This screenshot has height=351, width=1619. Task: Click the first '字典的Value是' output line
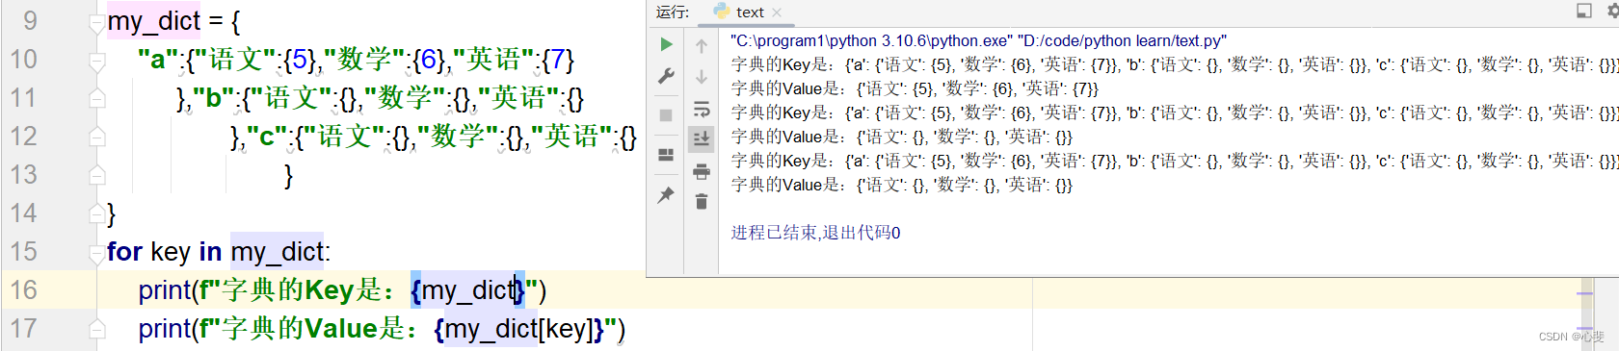pyautogui.click(x=915, y=88)
